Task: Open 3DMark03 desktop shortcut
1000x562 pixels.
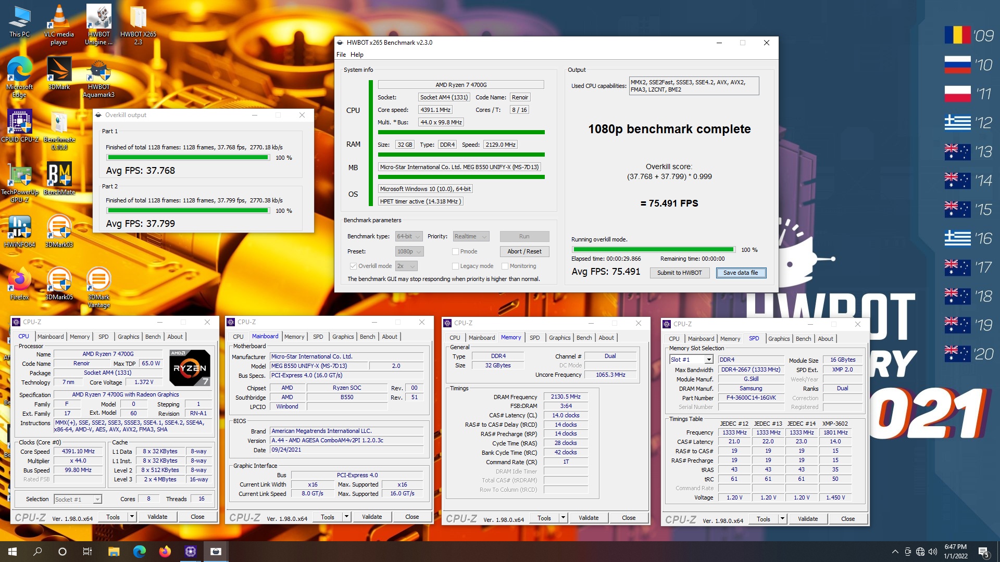Action: [59, 231]
